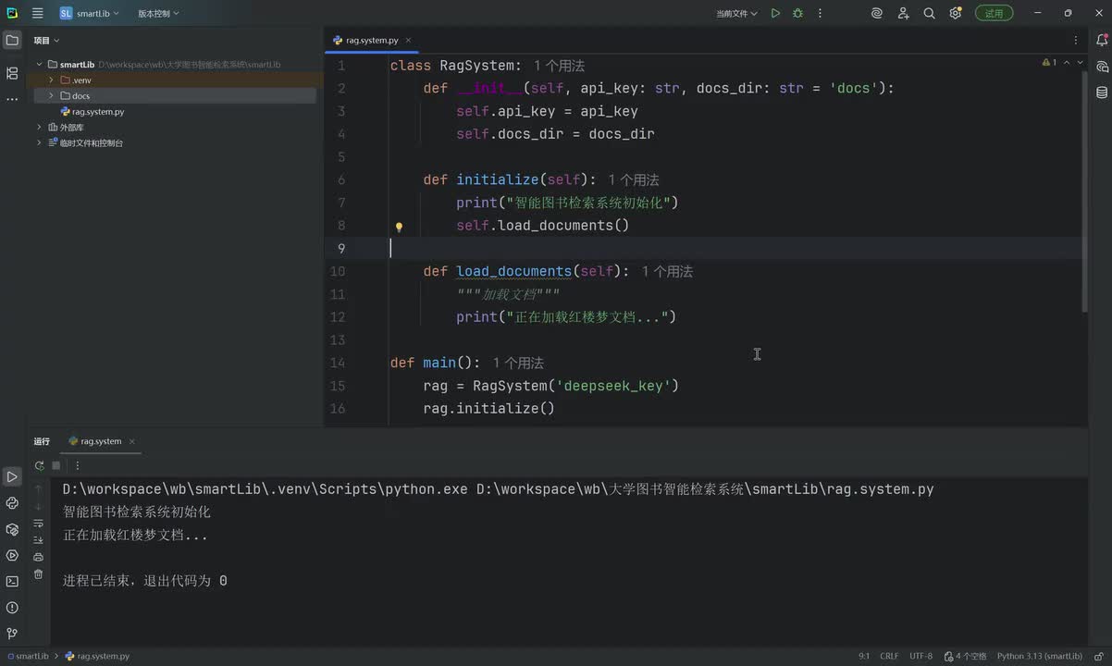Viewport: 1112px width, 666px height.
Task: Expand the 临时文件和控制台 node
Action: pyautogui.click(x=40, y=143)
